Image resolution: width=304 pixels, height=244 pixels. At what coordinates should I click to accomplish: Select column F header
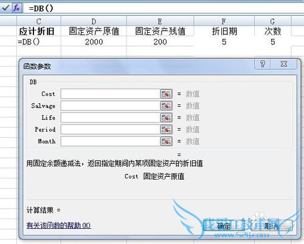point(224,21)
